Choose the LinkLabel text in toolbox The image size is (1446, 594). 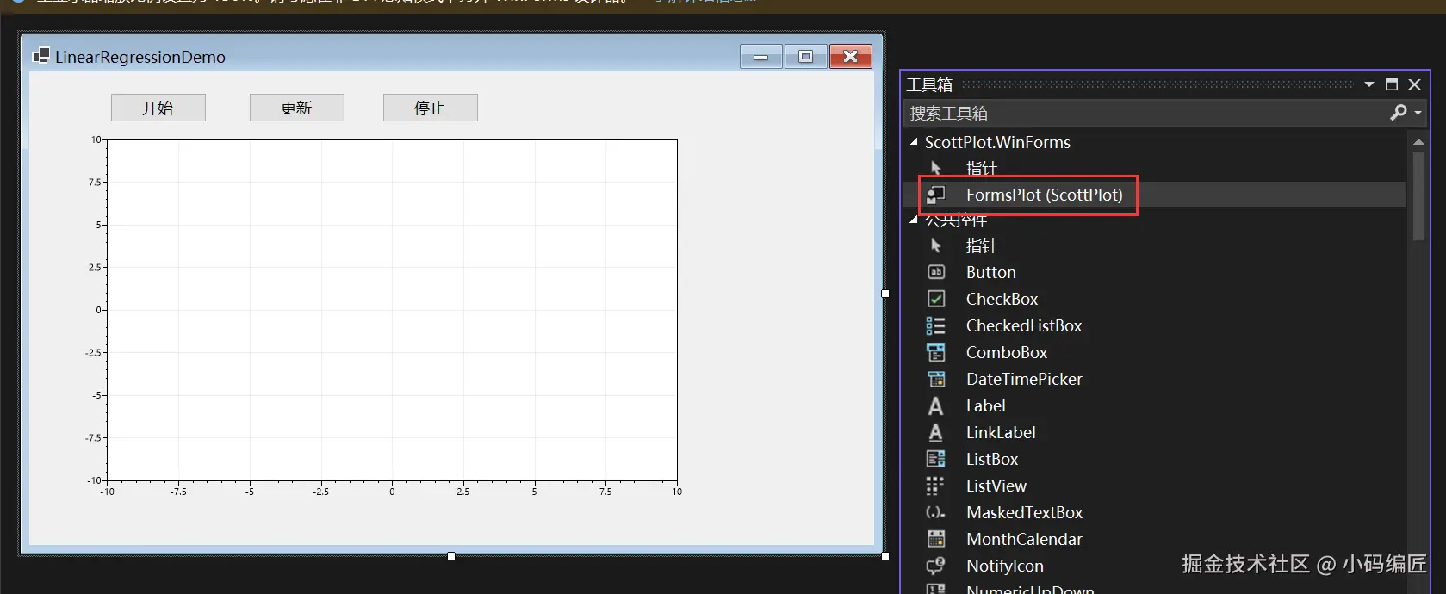(1001, 432)
